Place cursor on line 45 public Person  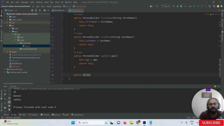coord(82,75)
